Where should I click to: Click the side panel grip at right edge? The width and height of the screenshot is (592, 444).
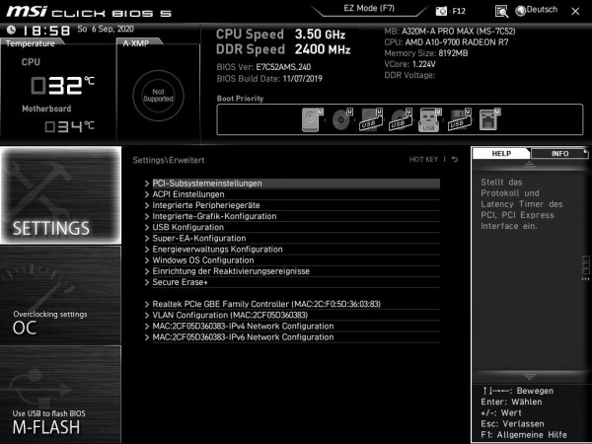[585, 268]
